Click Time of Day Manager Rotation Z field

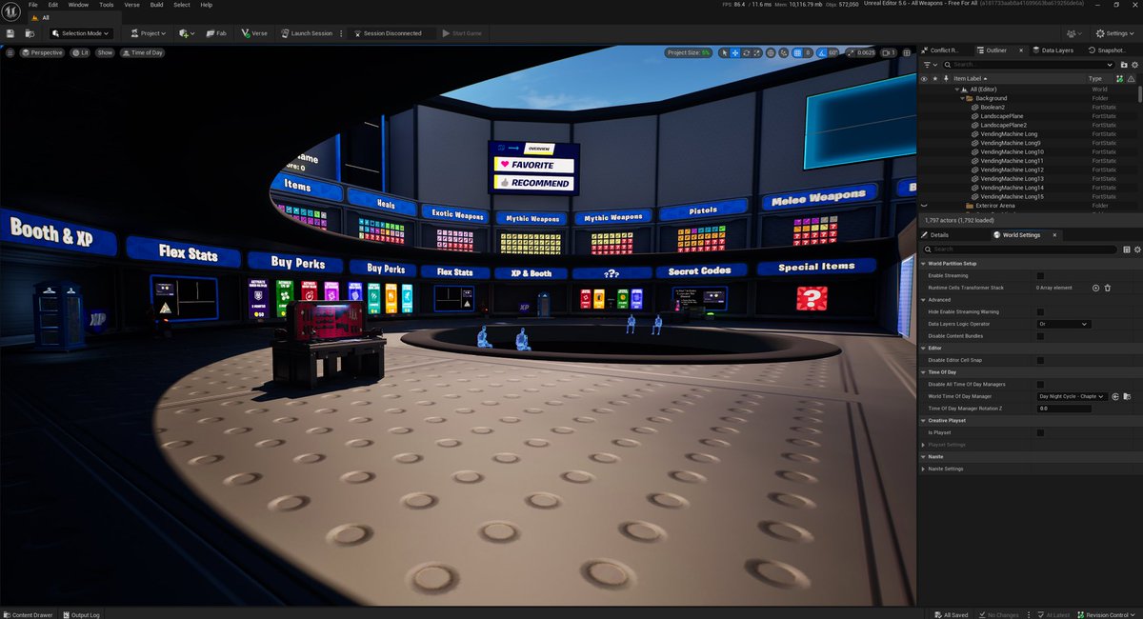1064,409
